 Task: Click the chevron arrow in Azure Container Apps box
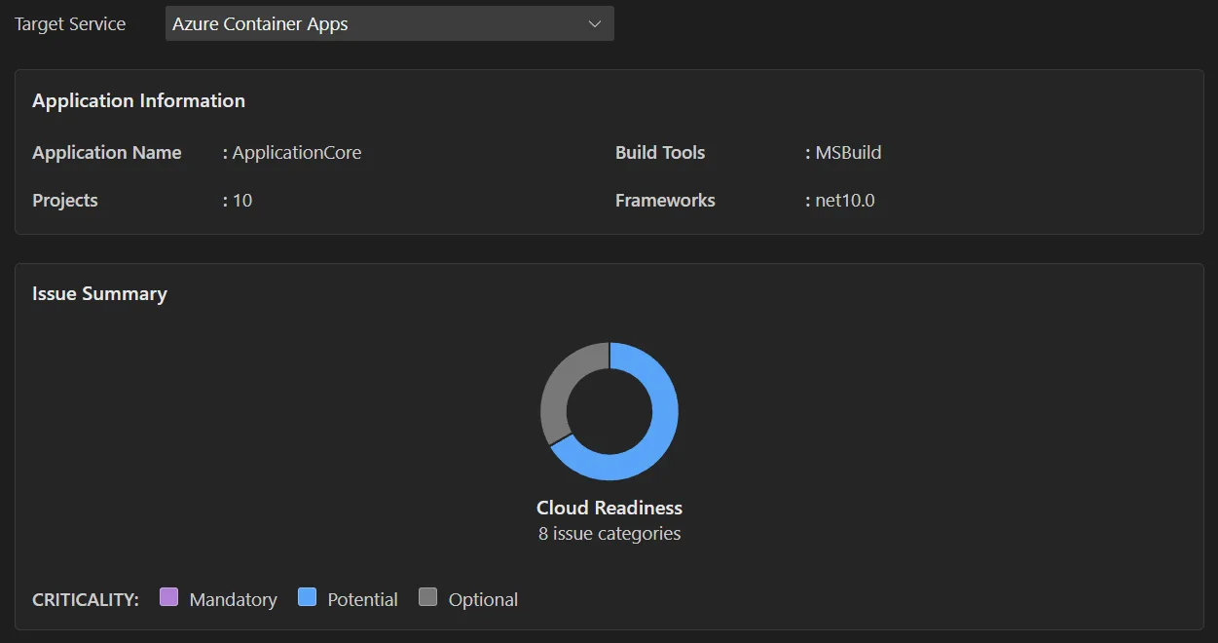pyautogui.click(x=595, y=24)
